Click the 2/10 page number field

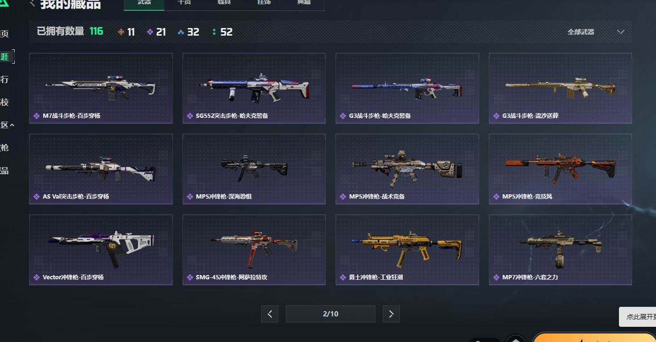[330, 314]
